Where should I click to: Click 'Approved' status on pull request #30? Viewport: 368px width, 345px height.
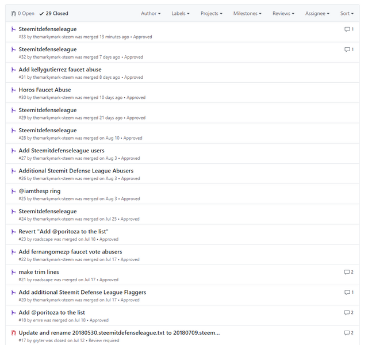(x=136, y=98)
